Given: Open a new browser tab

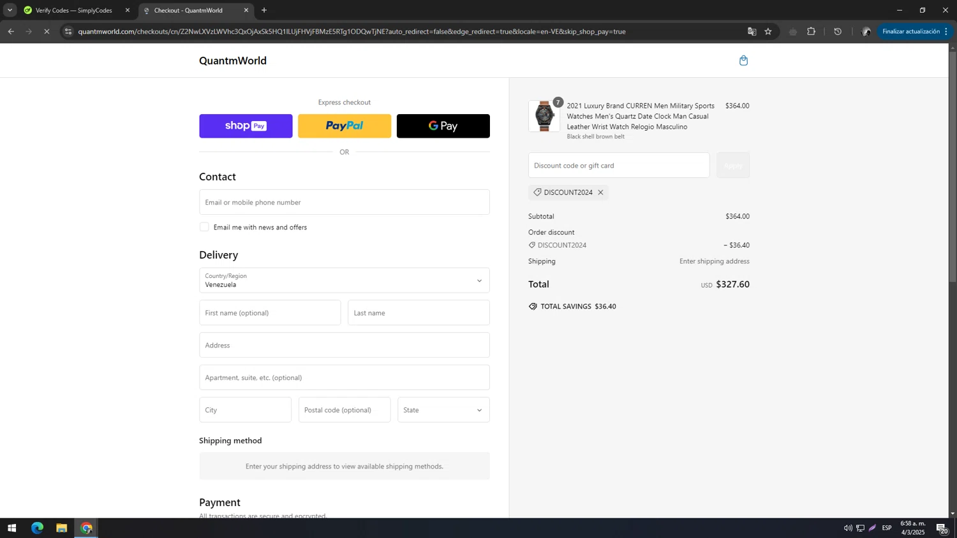Looking at the screenshot, I should click(x=264, y=10).
